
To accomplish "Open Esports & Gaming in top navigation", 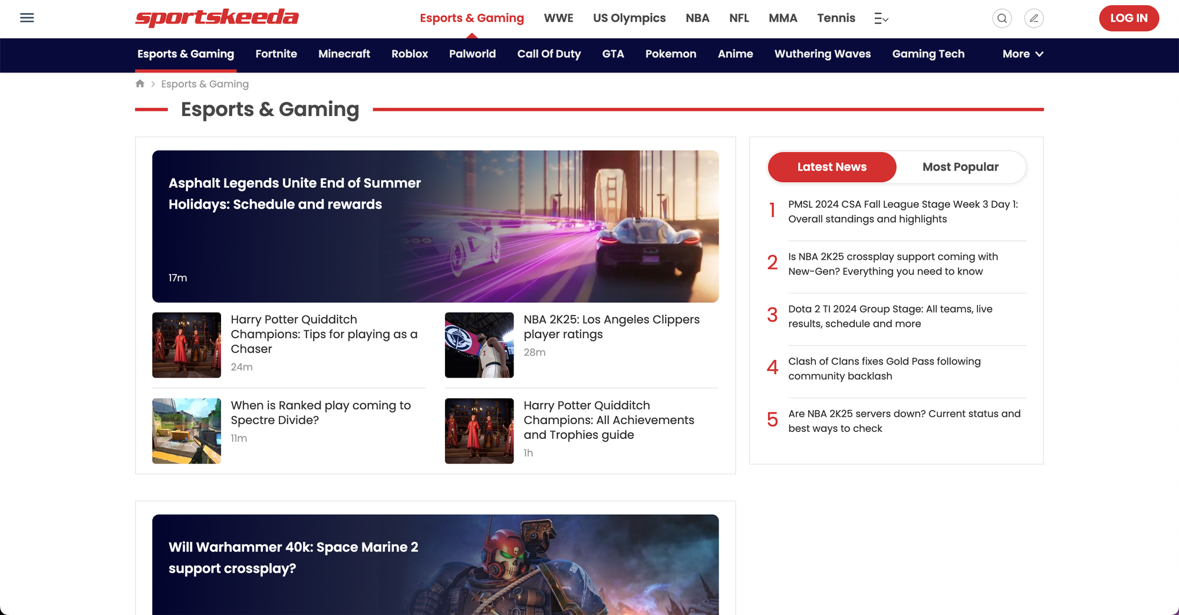I will tap(472, 18).
